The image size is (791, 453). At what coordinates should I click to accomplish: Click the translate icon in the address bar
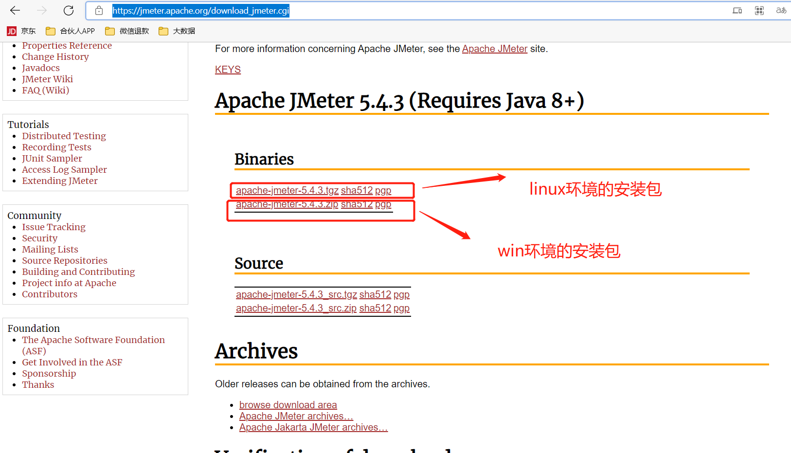[781, 11]
